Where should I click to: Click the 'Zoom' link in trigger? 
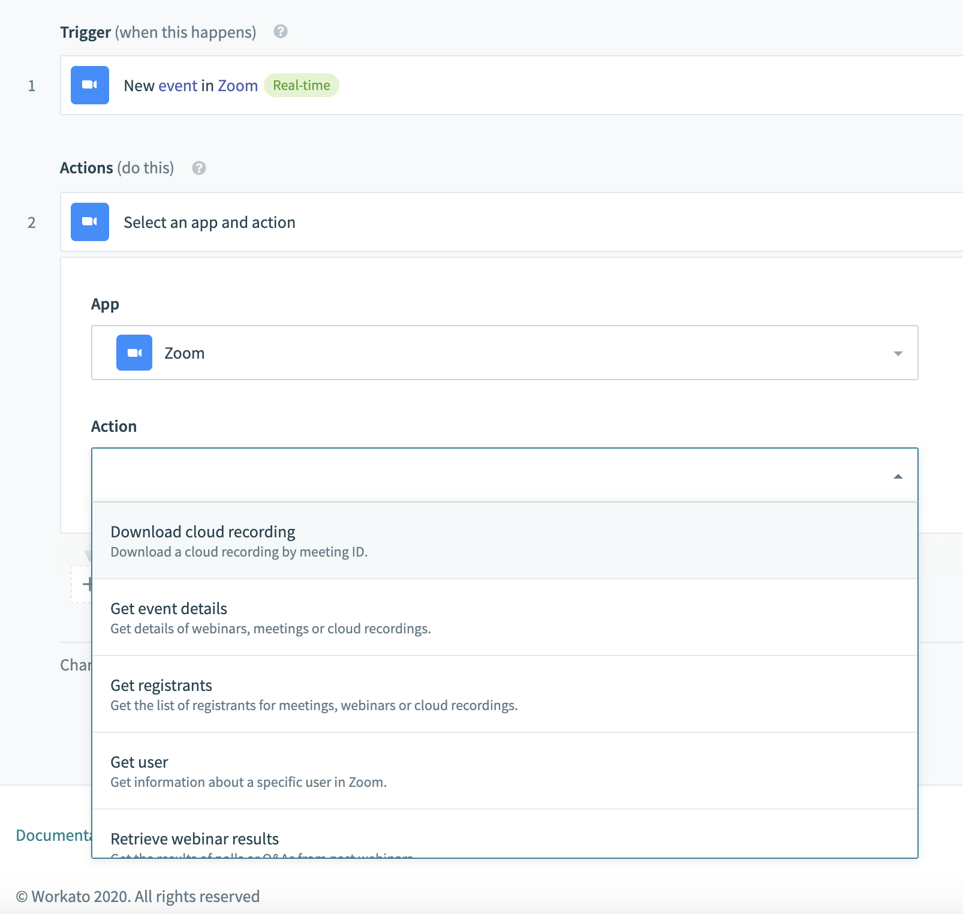237,86
